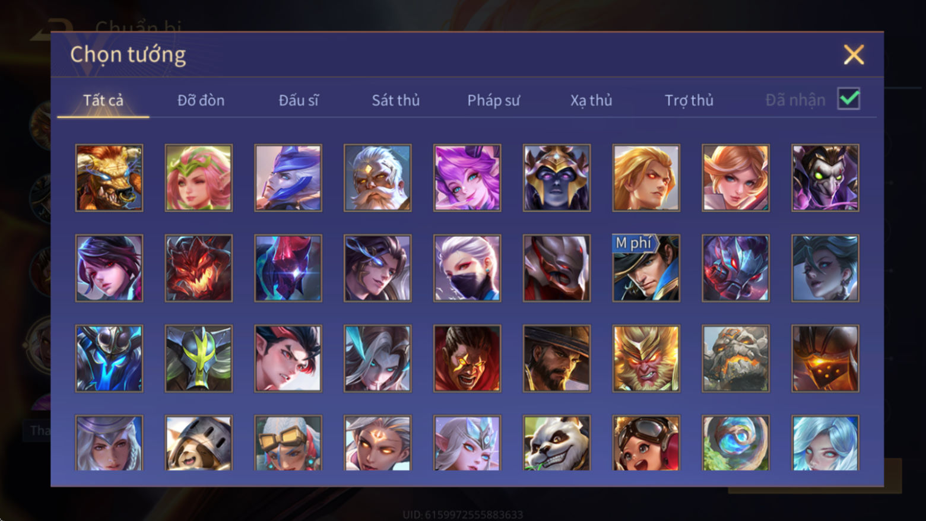Select the masked white-haired ninja hero
Screen dimensions: 926x521
tap(467, 268)
